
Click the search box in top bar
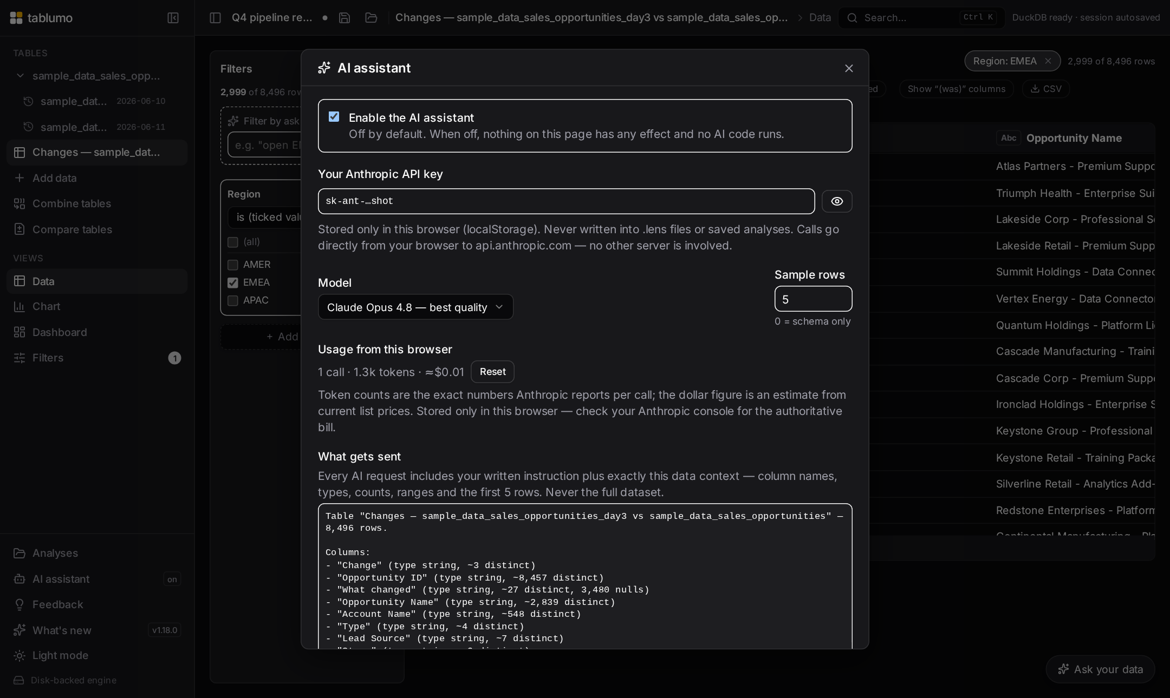click(x=921, y=18)
